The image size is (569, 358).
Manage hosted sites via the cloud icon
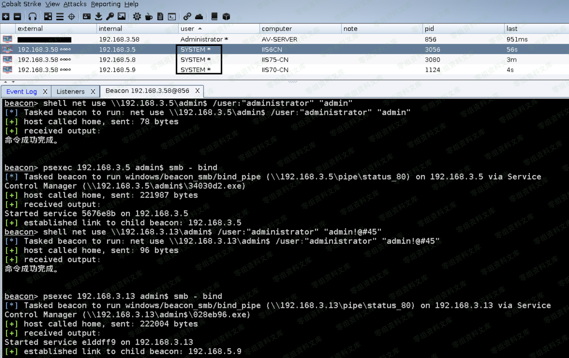pyautogui.click(x=199, y=16)
